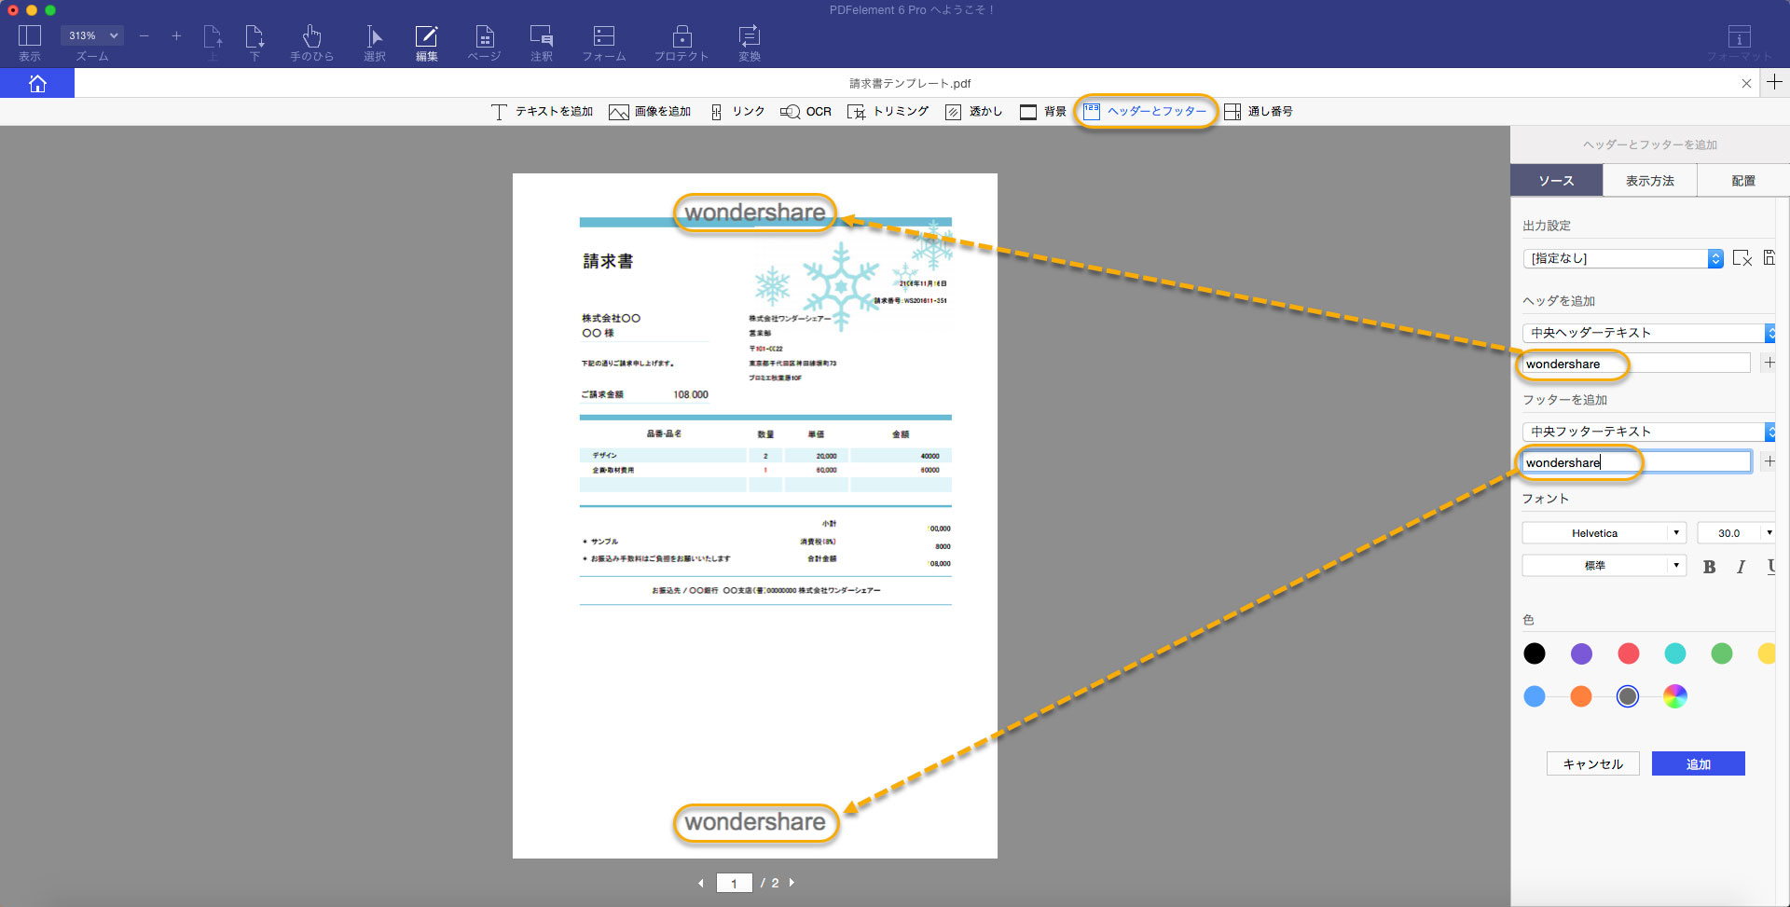Switch to the 表示方法 tab
The image size is (1790, 907).
pyautogui.click(x=1649, y=181)
